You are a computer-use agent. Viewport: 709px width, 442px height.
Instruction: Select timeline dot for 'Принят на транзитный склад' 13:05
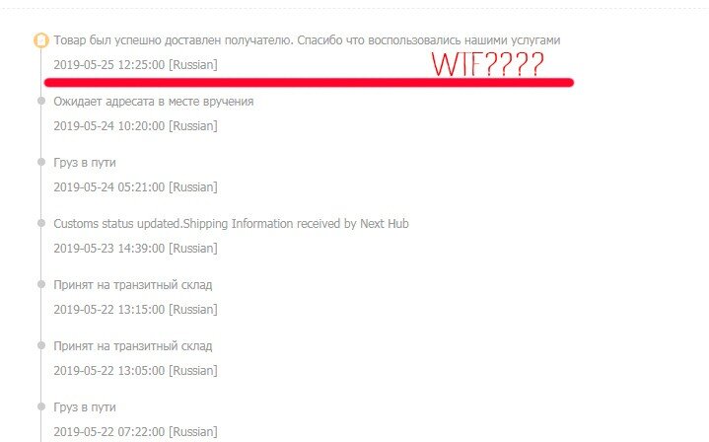[41, 345]
